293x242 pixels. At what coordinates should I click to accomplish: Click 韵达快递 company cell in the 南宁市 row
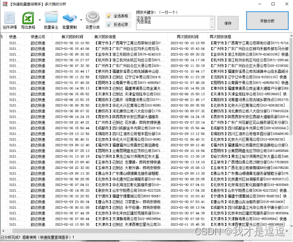(38, 43)
